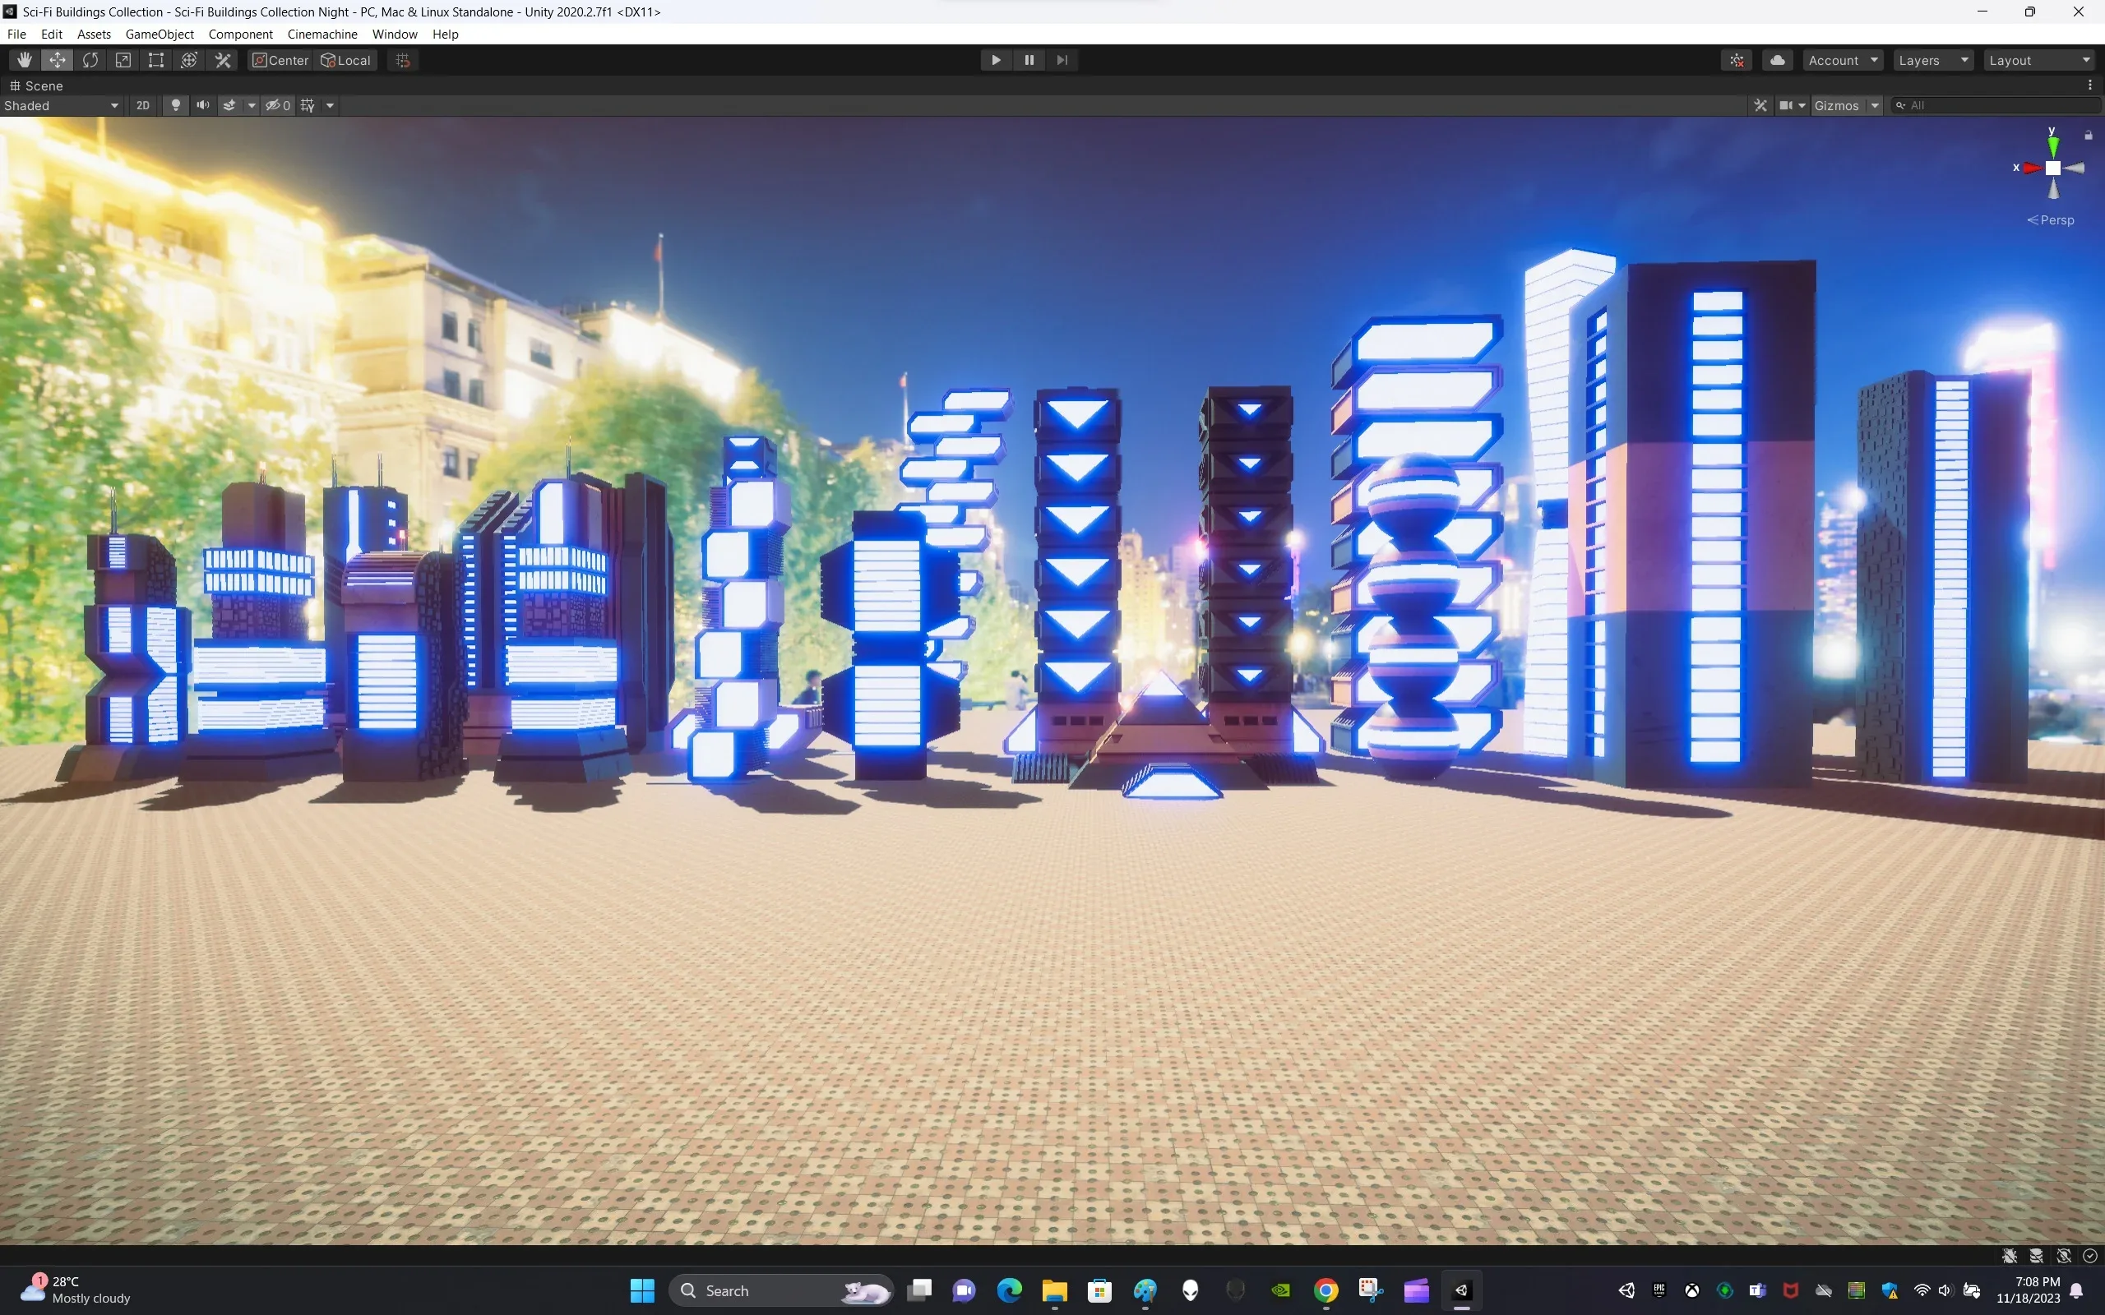Switch the Local handle rotation button
Image resolution: width=2105 pixels, height=1315 pixels.
pyautogui.click(x=346, y=60)
